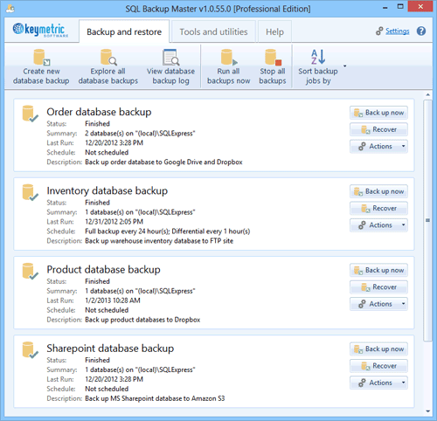Viewport: 437px width, 421px height.
Task: Click the keymetric software logo
Action: (x=40, y=30)
